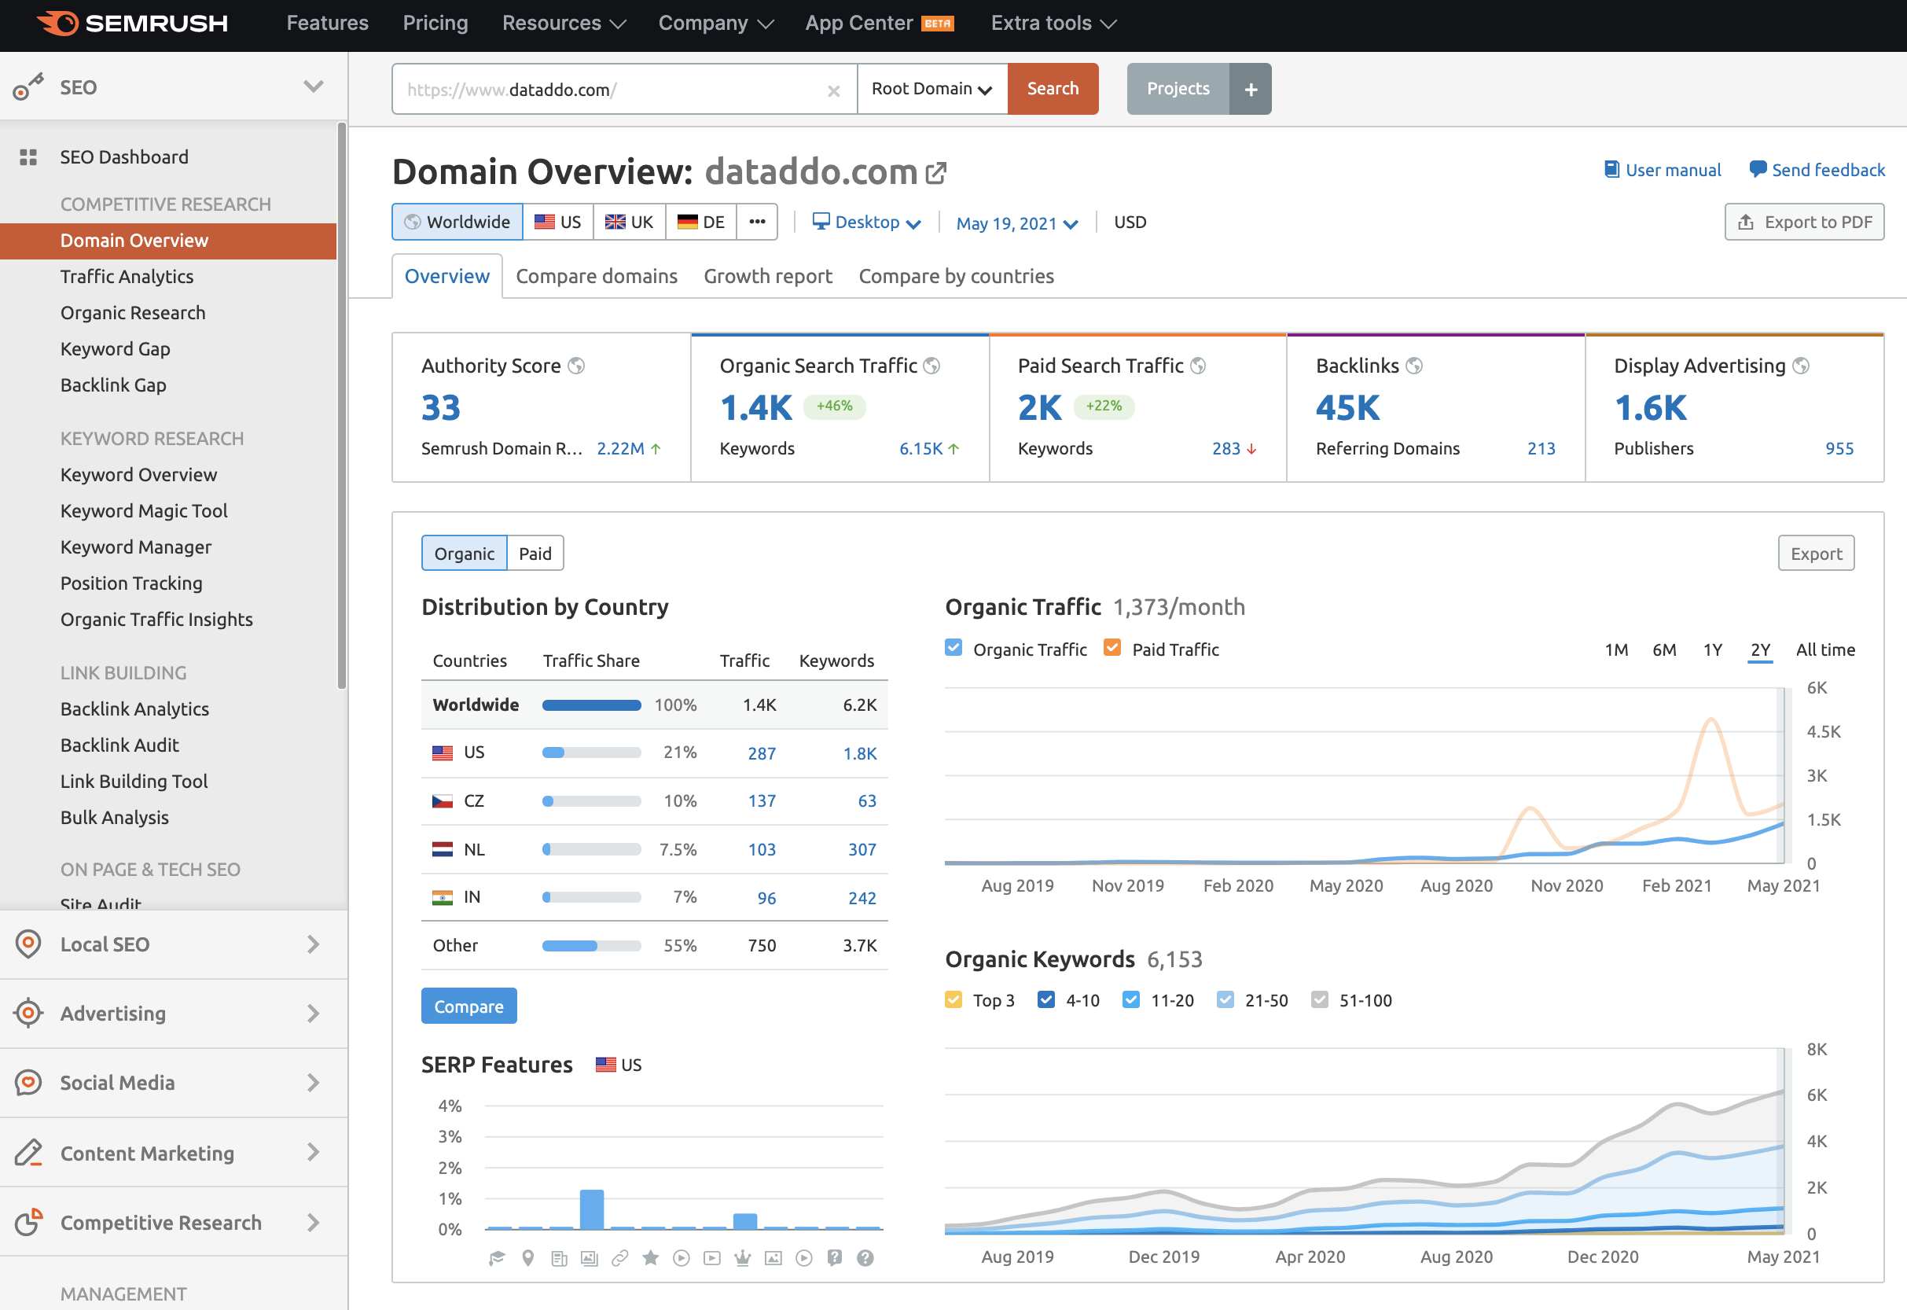Open the Traffic Analytics menu item
Viewport: 1907px width, 1310px height.
click(x=127, y=277)
